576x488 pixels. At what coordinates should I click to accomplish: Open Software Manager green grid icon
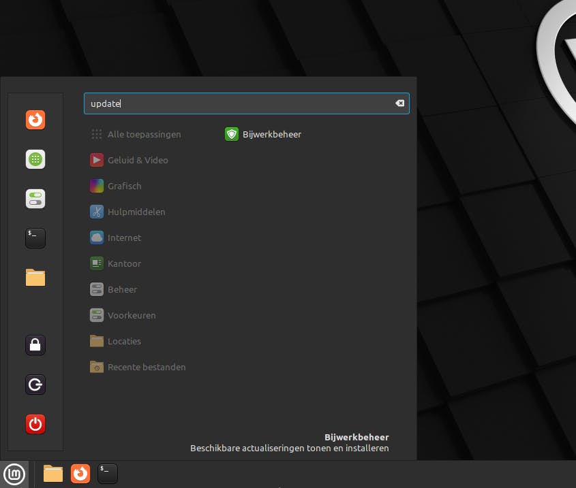[x=35, y=159]
